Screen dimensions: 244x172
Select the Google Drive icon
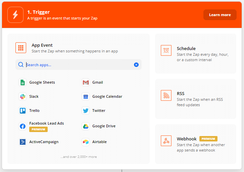86,126
